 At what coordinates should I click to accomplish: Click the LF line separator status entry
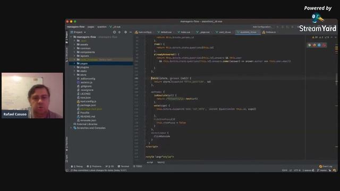tap(291, 170)
